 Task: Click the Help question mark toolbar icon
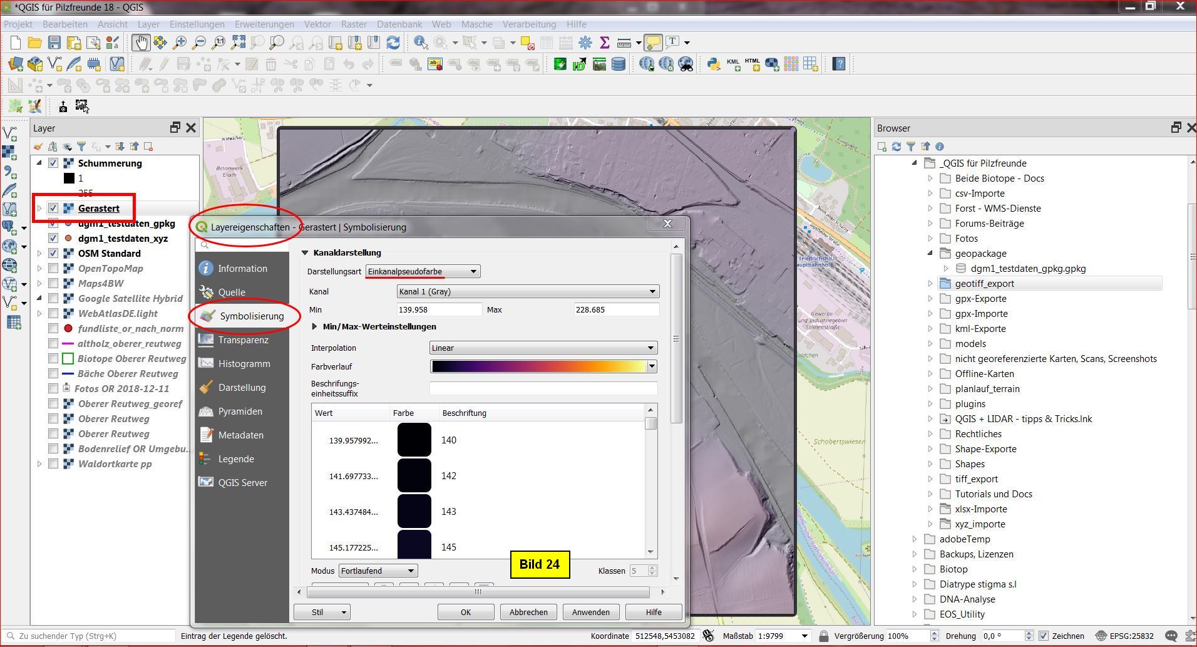coord(839,64)
